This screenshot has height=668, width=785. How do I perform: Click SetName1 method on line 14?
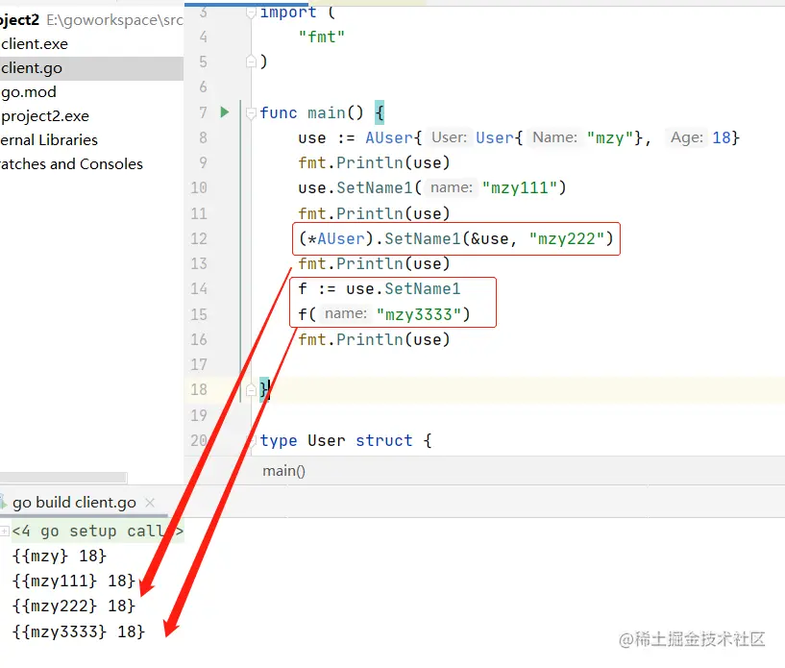(x=423, y=289)
